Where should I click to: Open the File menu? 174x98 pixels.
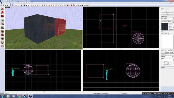[4, 3]
